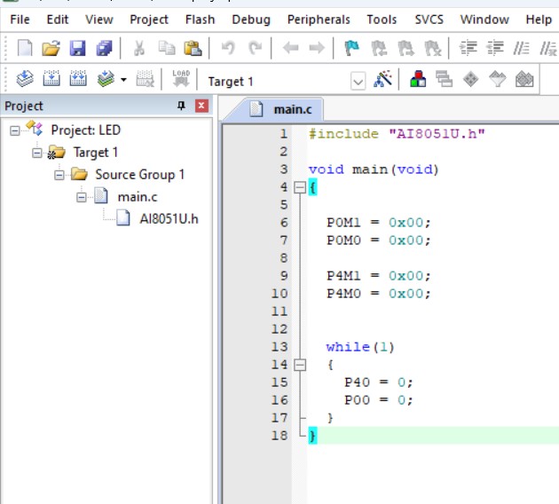This screenshot has width=559, height=504.
Task: Collapse the Source Group 1 tree node
Action: [x=59, y=175]
